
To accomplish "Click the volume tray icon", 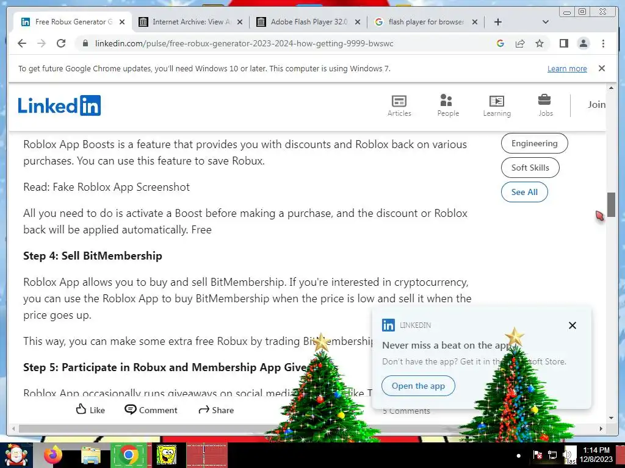I will [568, 455].
